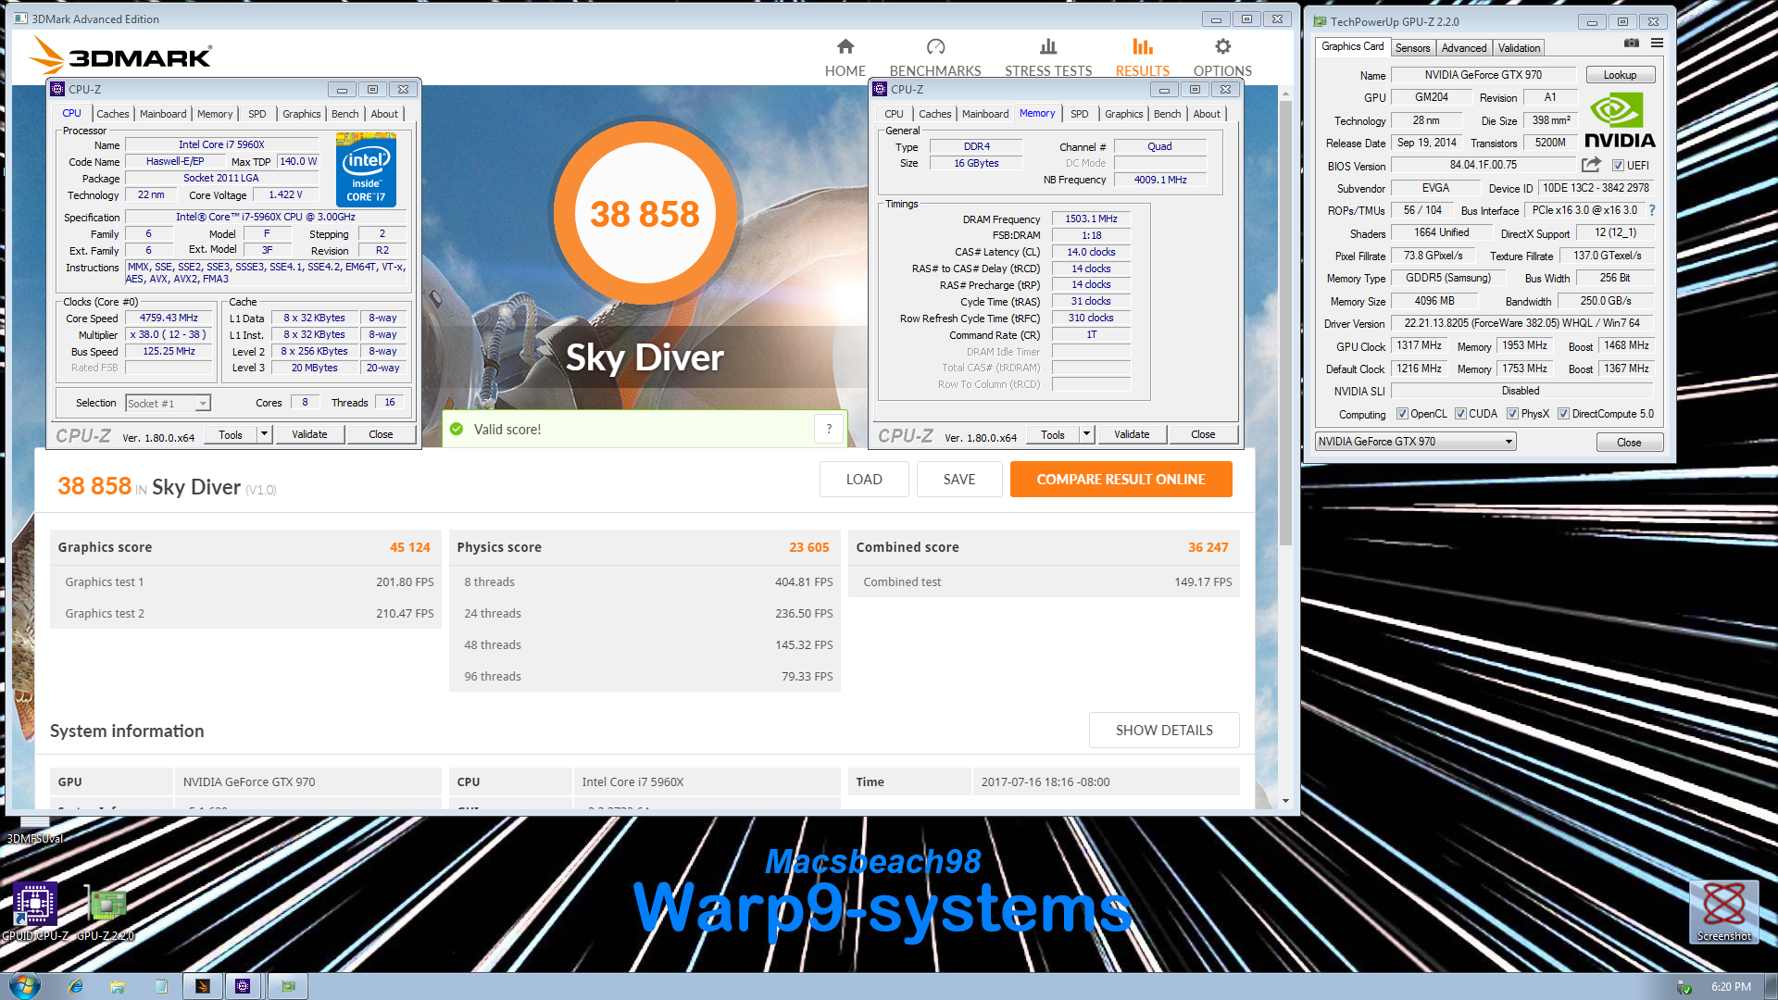Launch Internet Explorer from taskbar
This screenshot has width=1778, height=1000.
point(76,986)
